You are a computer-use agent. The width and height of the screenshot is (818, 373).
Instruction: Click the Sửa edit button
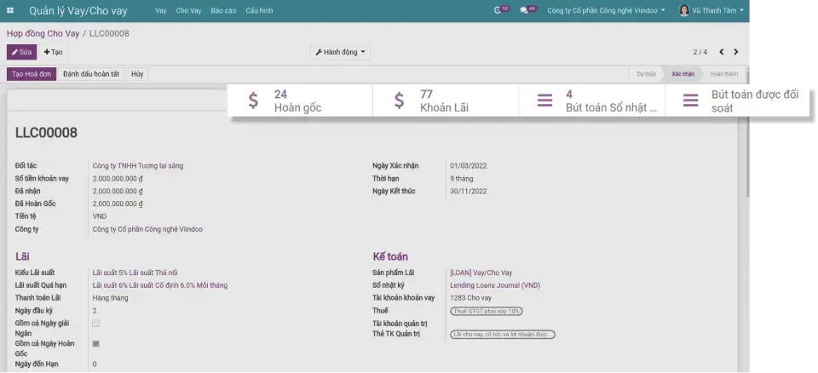(x=21, y=52)
